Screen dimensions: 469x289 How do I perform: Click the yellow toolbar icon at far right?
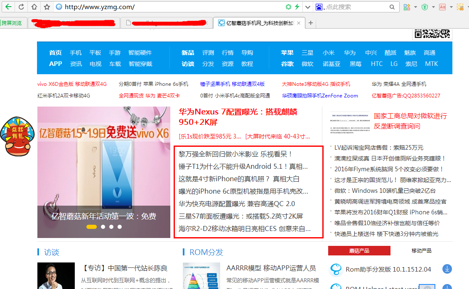[x=460, y=7]
